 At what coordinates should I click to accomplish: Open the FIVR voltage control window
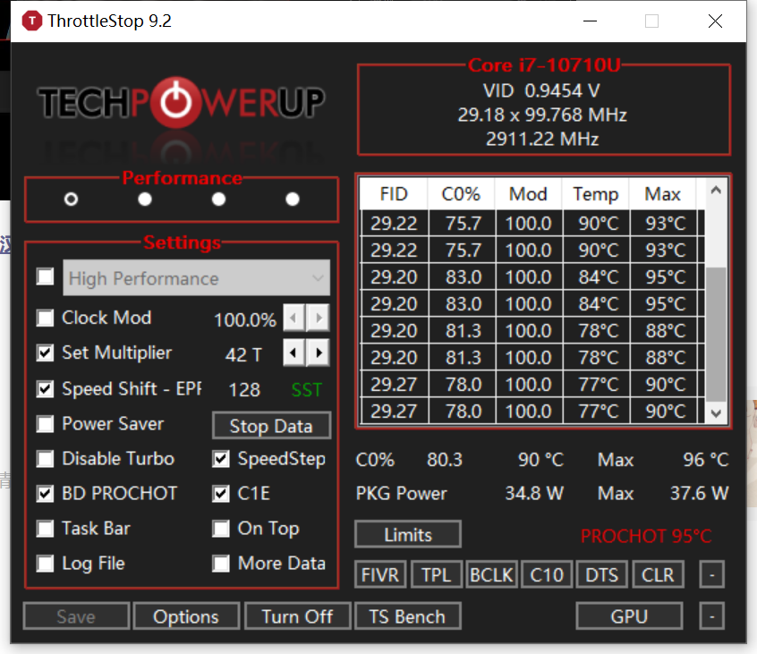coord(380,574)
